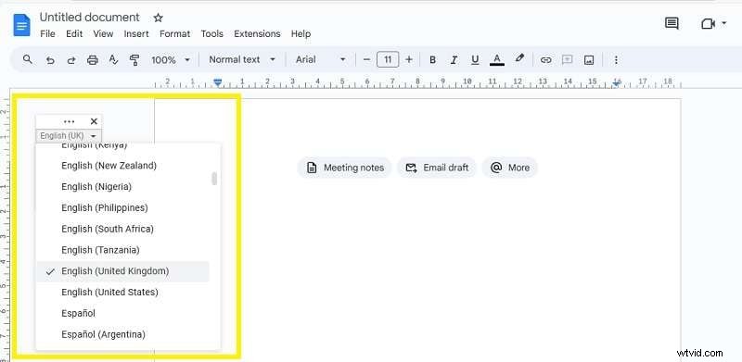Image resolution: width=742 pixels, height=362 pixels.
Task: Toggle bold formatting
Action: click(432, 60)
